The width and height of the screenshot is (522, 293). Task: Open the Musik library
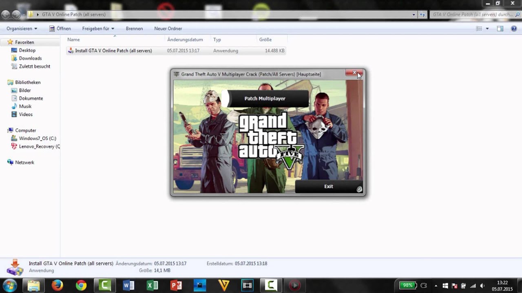(x=25, y=106)
